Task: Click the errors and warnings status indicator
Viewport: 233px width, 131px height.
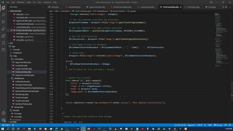Action: [6, 125]
